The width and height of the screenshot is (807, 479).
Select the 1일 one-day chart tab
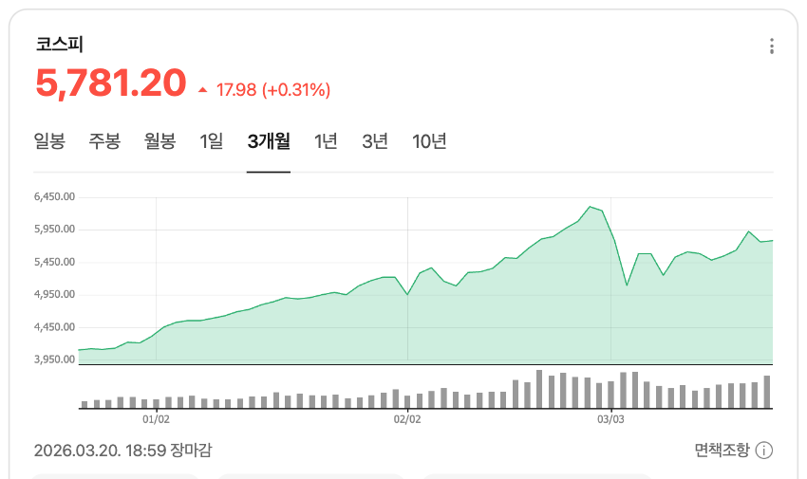click(212, 140)
